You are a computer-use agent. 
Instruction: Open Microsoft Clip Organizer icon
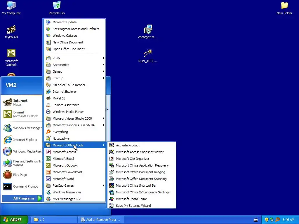click(x=111, y=159)
